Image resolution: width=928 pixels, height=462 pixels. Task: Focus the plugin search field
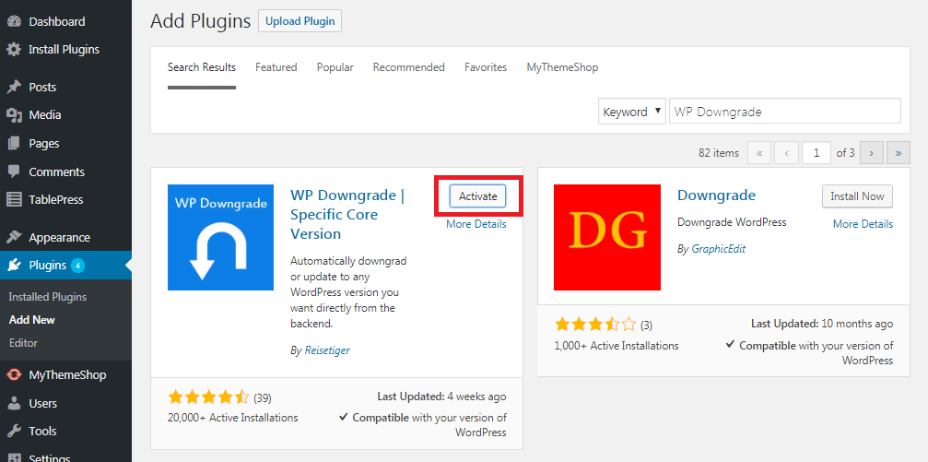785,112
